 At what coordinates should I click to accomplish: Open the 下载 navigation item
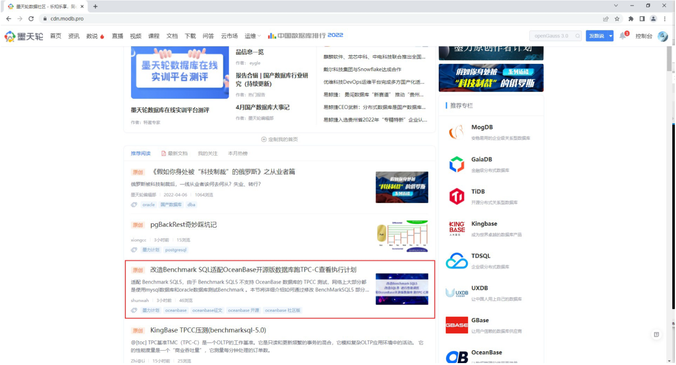click(190, 36)
